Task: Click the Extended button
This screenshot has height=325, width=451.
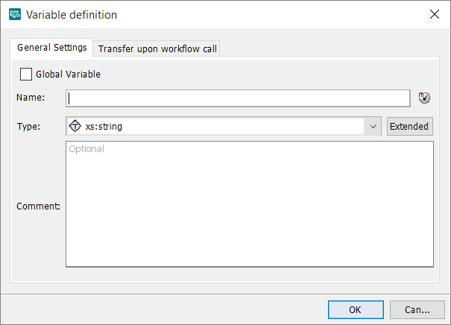Action: pyautogui.click(x=409, y=127)
